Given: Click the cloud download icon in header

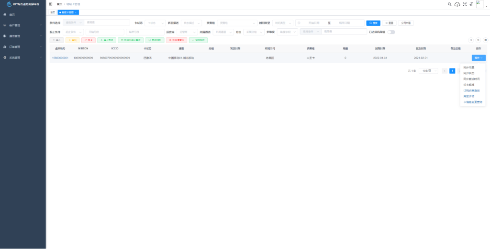Looking at the screenshot, I should click(457, 4).
